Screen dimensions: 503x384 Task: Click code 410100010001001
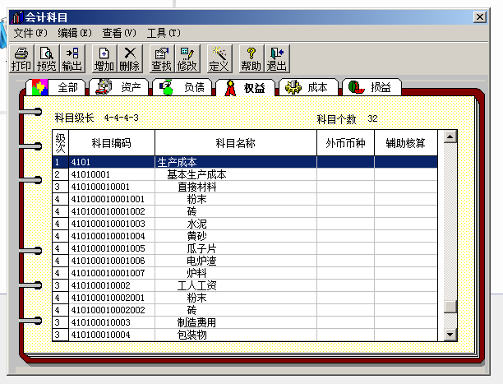[x=108, y=199]
